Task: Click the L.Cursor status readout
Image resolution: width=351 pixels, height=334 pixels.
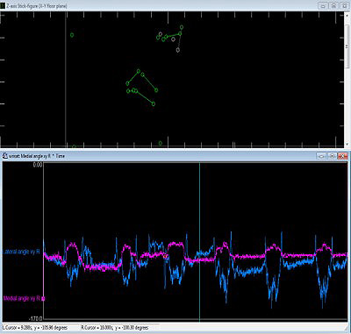Action: 35,328
